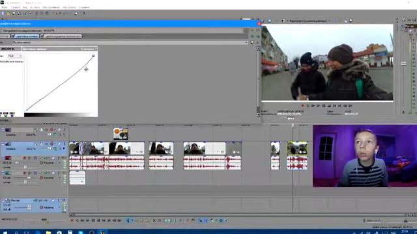Open the preset dropdown in the video FX dialog
Screen dimensions: 417x234
[x=246, y=42]
